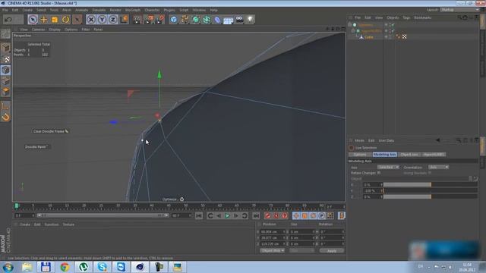Screen dimensions: 486x273
Task: Click the Render to Picture Viewer icon
Action: coord(148,20)
